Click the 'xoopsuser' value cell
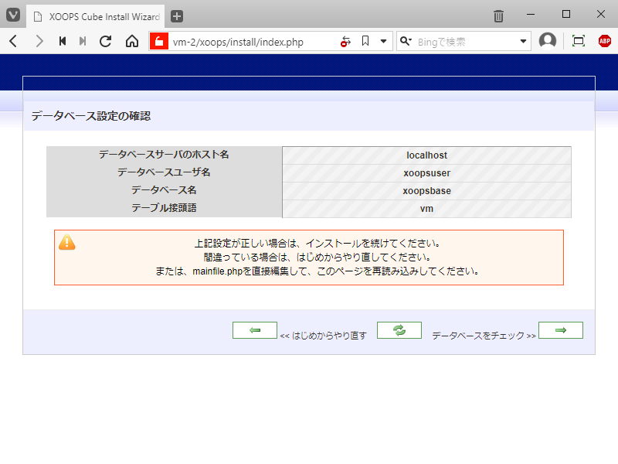 [x=427, y=173]
